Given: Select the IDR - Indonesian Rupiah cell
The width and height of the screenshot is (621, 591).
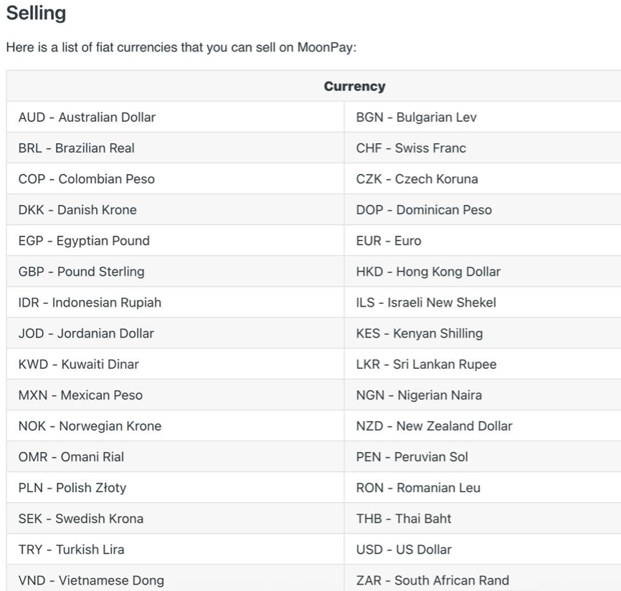Looking at the screenshot, I should click(x=90, y=302).
